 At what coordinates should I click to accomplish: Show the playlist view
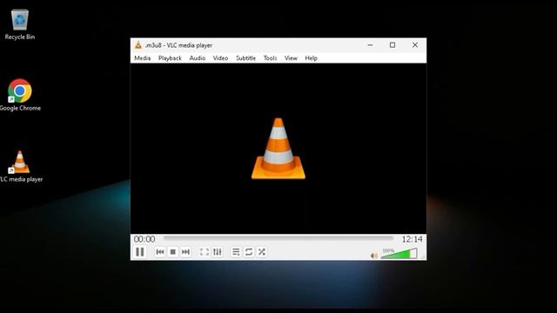[x=236, y=252]
